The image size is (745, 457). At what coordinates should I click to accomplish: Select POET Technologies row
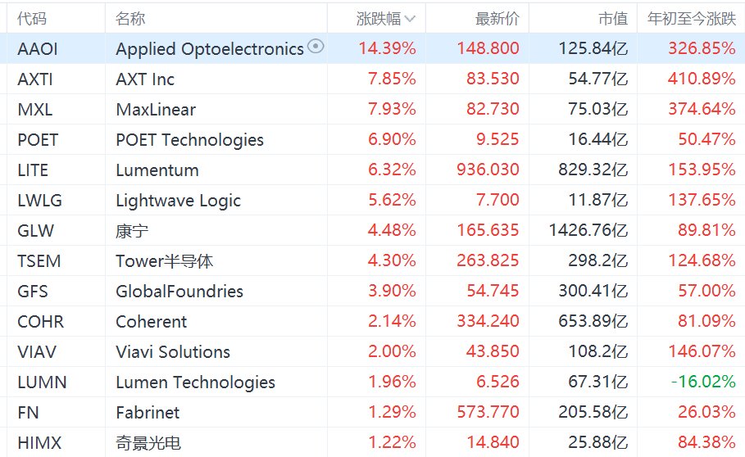[372, 139]
